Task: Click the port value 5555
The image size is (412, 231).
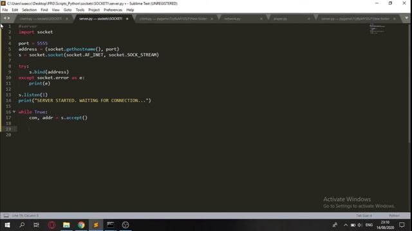Action: point(42,44)
